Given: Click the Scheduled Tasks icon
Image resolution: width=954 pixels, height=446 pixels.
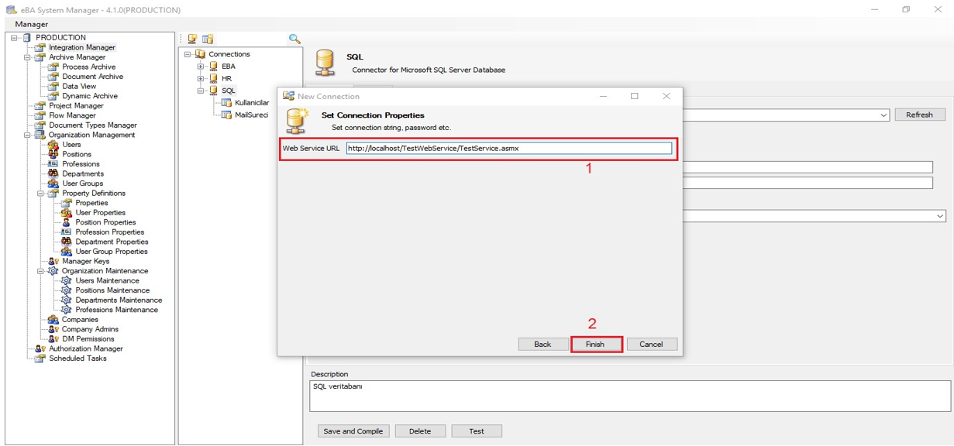Looking at the screenshot, I should click(40, 359).
